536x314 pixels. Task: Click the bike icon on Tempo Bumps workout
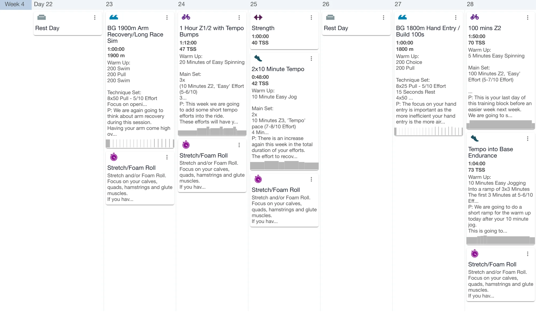[x=186, y=17]
